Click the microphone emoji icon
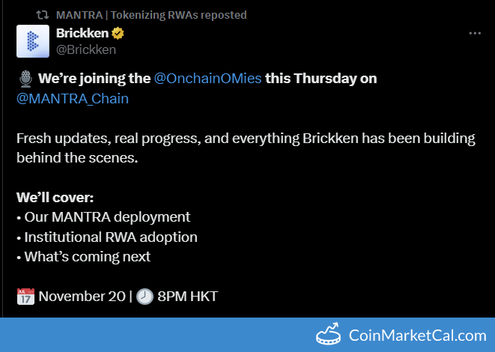The height and width of the screenshot is (352, 495). 25,79
